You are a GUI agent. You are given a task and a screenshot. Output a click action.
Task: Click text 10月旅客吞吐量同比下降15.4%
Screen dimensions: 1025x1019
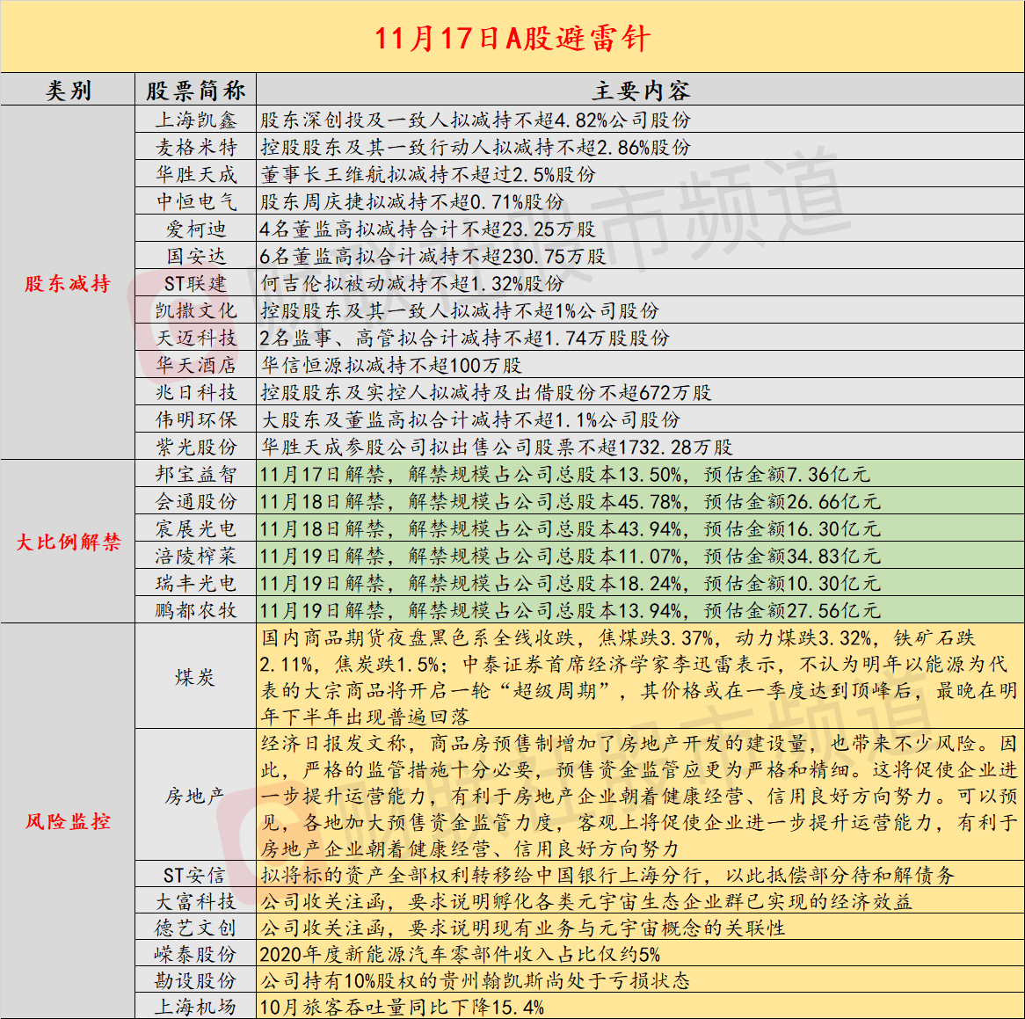402,1007
